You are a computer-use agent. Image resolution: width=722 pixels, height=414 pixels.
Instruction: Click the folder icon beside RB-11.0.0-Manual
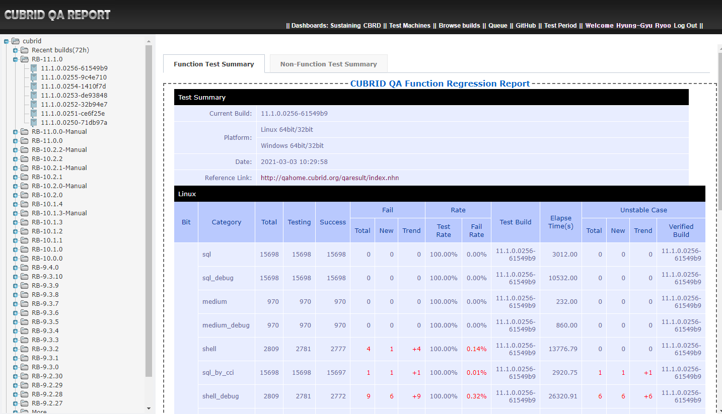24,132
